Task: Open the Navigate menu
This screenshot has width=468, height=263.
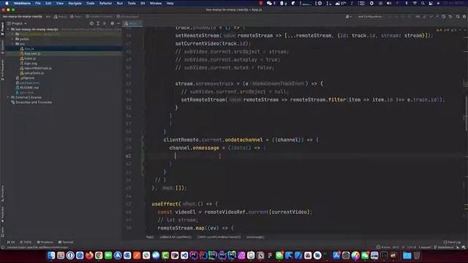Action: 75,3
